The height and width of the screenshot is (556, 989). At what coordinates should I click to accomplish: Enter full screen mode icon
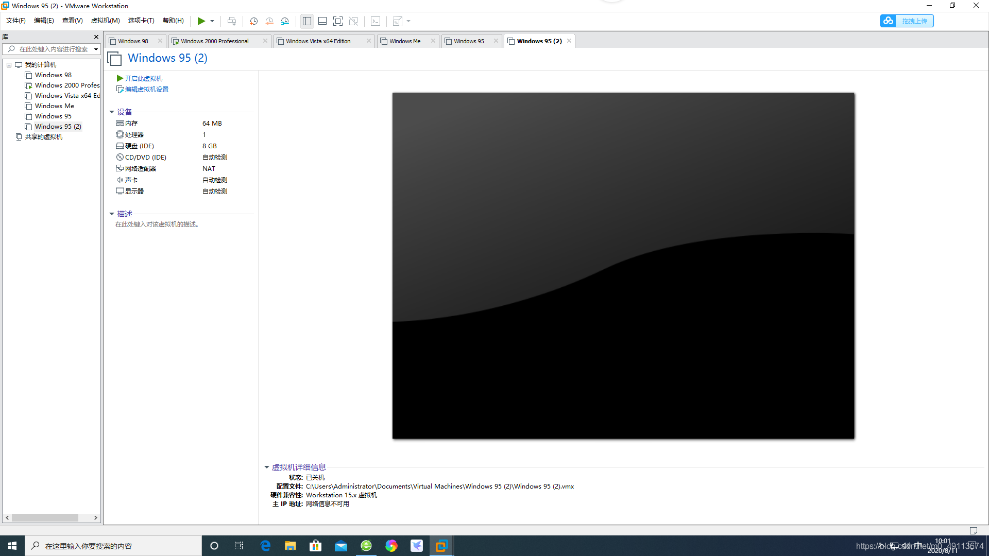[338, 21]
